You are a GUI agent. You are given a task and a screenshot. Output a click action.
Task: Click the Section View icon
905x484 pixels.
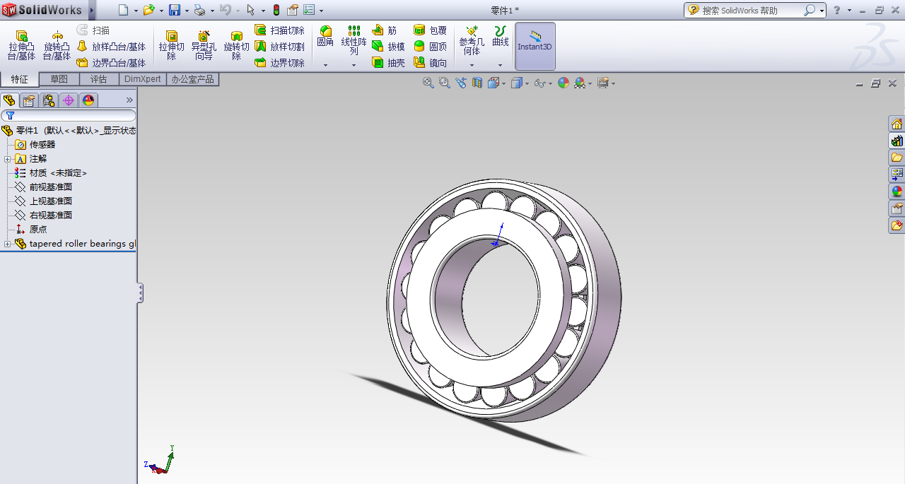[x=477, y=83]
